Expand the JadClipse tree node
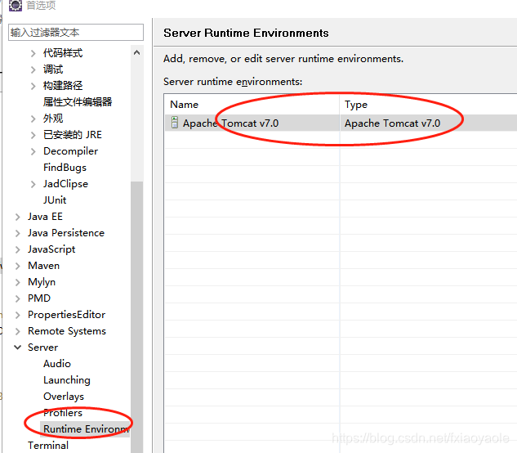 (33, 184)
